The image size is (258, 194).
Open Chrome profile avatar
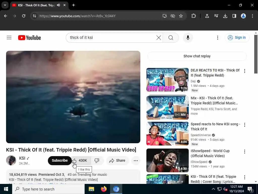click(x=243, y=16)
